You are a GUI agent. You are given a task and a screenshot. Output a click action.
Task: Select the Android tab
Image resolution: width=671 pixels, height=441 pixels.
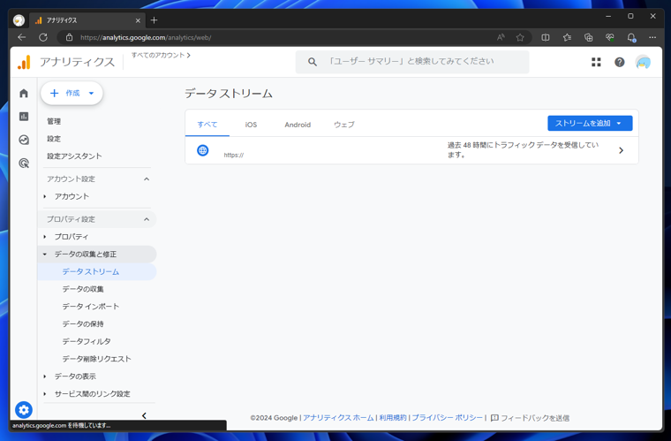[298, 125]
